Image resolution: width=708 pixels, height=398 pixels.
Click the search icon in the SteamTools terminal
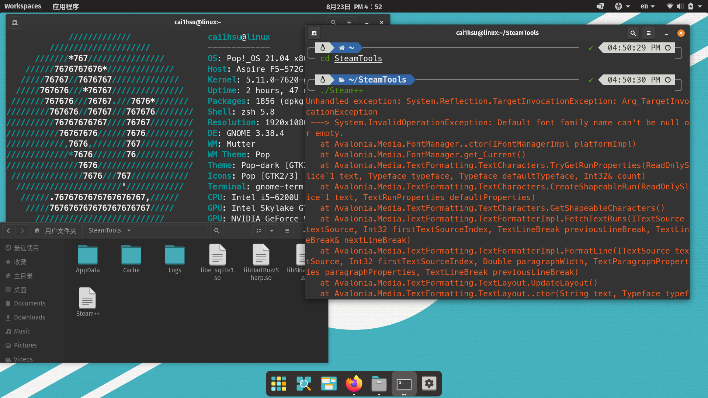tap(633, 33)
